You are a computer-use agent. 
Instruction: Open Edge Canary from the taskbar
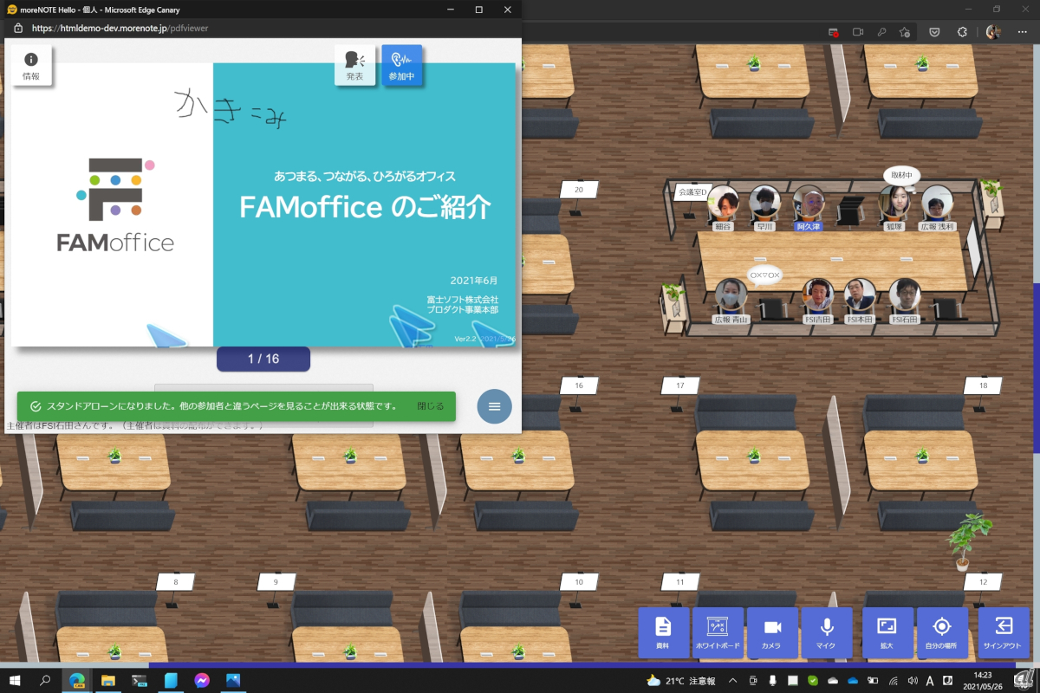77,680
